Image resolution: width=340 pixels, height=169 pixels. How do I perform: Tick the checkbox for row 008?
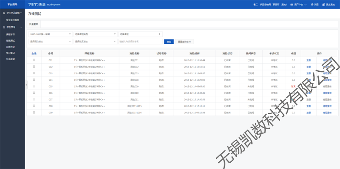point(34,106)
